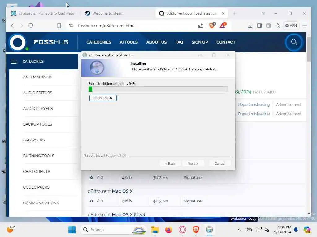The height and width of the screenshot is (237, 317).
Task: Open AUDIO EDITORS category
Action: click(37, 93)
